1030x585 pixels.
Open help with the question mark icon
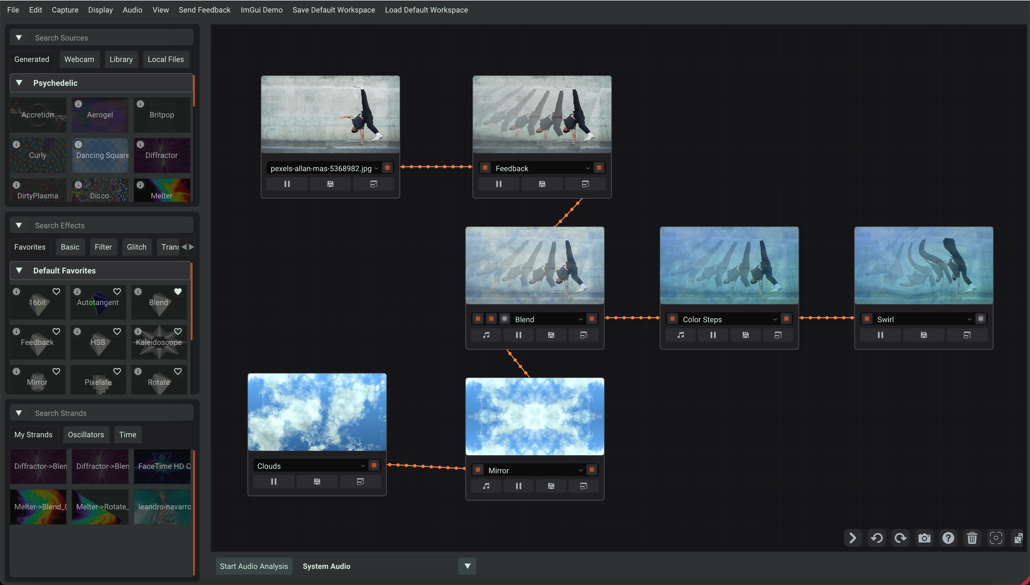click(x=948, y=538)
